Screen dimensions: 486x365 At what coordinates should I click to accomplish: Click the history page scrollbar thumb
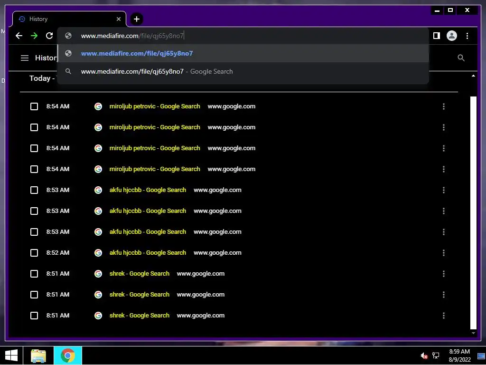(473, 212)
